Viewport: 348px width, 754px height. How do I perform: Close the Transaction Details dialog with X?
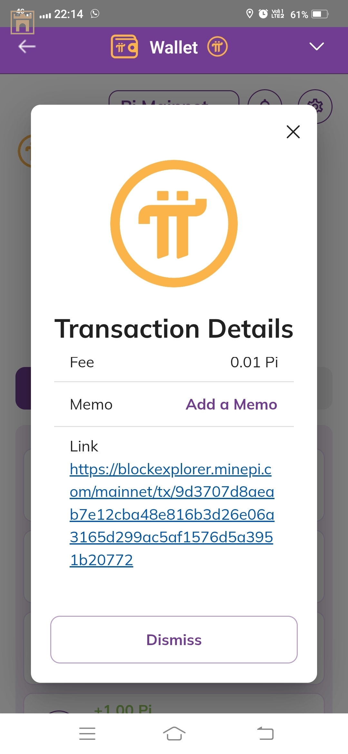(293, 132)
